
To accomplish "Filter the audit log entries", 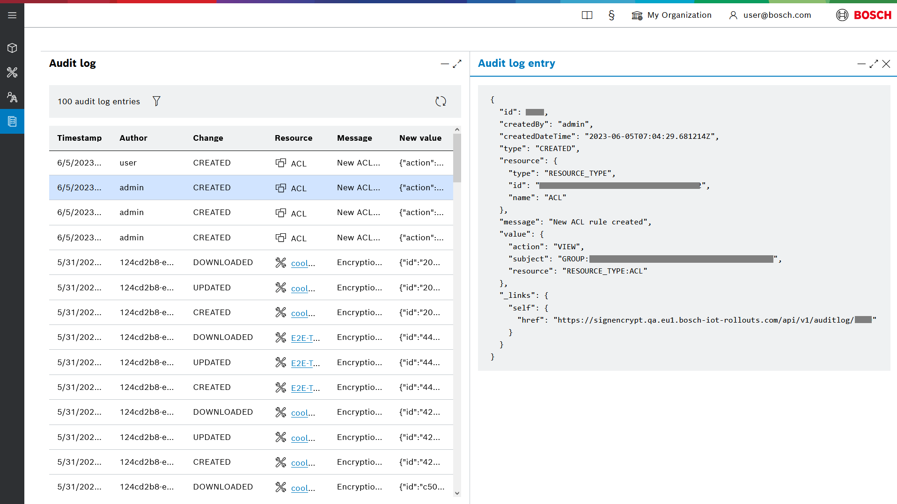I will pyautogui.click(x=156, y=101).
